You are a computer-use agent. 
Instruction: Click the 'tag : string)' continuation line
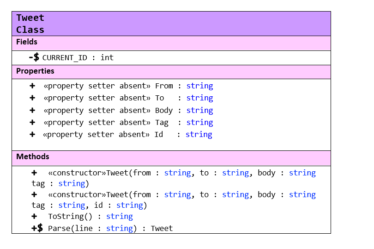(x=60, y=183)
